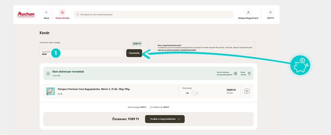Select the Online Áruház store icon
Viewport: 331px width, 135px height.
point(62,12)
